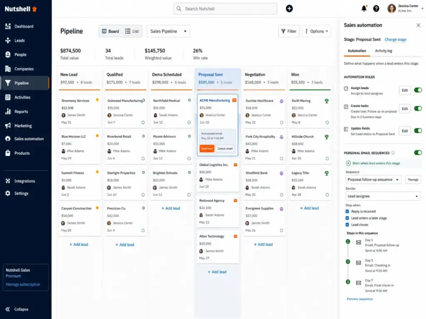Click the Manage subscription link
The height and width of the screenshot is (319, 426).
click(23, 284)
